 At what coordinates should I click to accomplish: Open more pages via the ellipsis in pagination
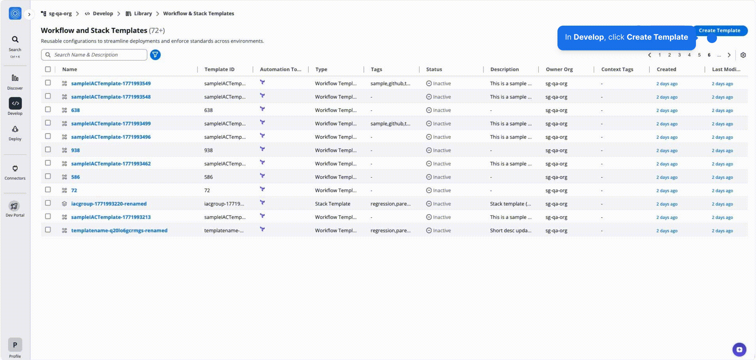click(719, 55)
